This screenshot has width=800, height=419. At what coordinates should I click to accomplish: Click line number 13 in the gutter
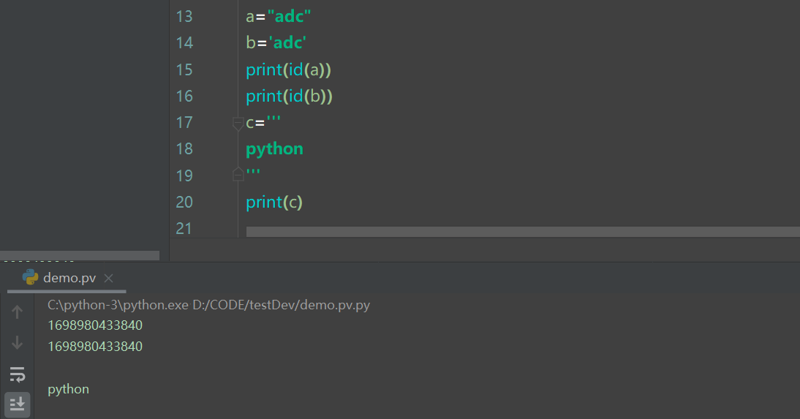tap(184, 16)
